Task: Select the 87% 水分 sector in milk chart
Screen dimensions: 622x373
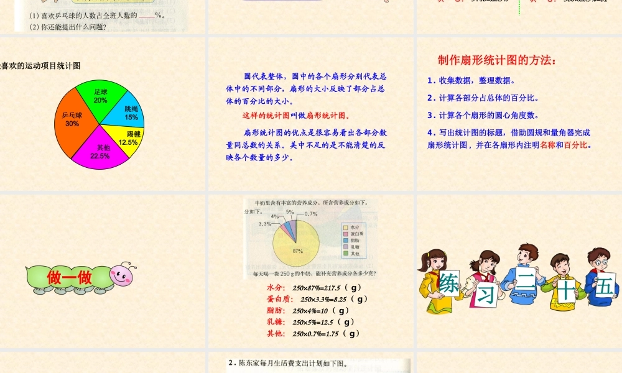Action: click(297, 252)
